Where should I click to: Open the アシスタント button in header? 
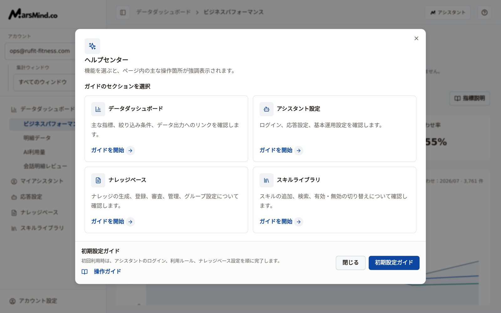point(448,13)
